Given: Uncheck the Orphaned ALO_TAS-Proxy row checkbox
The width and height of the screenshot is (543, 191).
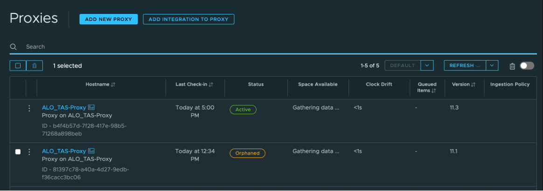Looking at the screenshot, I should (x=18, y=152).
